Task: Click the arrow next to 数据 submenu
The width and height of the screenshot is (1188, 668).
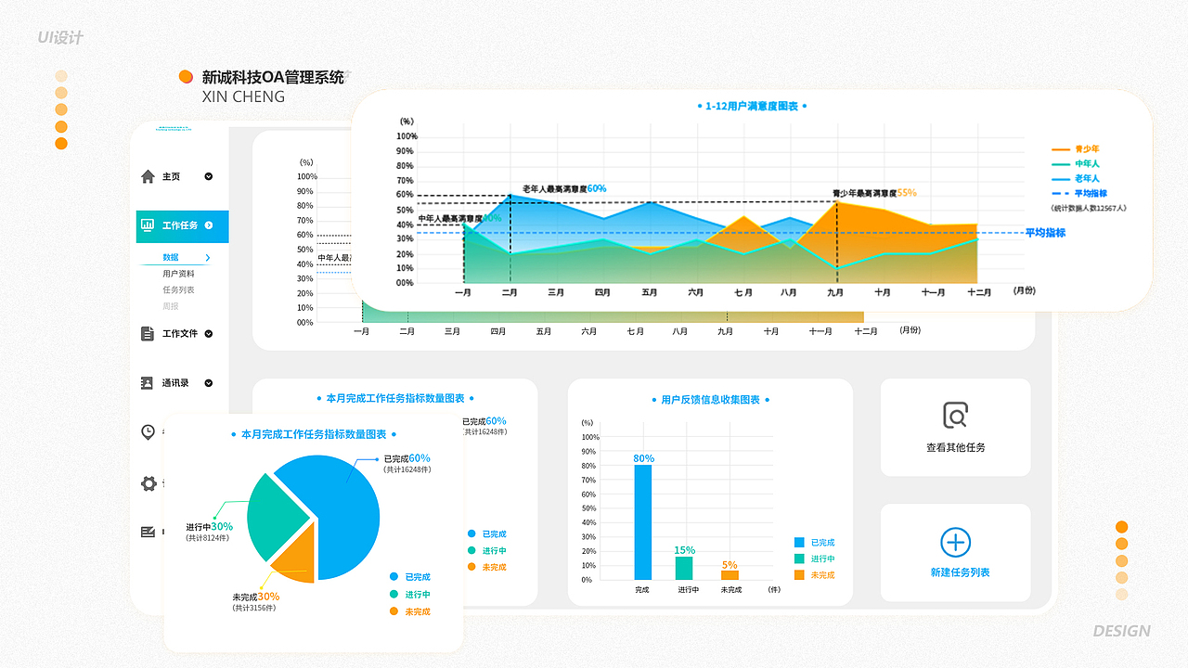Action: pos(208,258)
